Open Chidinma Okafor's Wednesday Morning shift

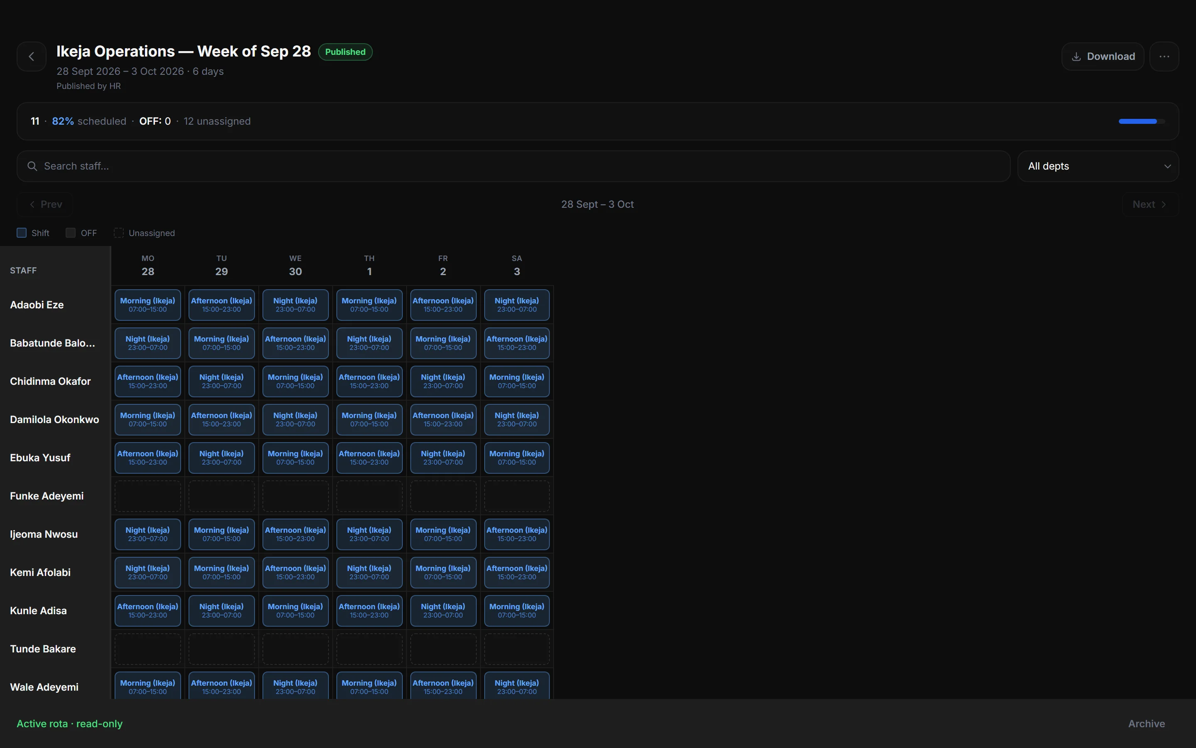(295, 381)
